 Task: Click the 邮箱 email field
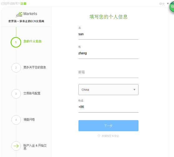point(109,73)
